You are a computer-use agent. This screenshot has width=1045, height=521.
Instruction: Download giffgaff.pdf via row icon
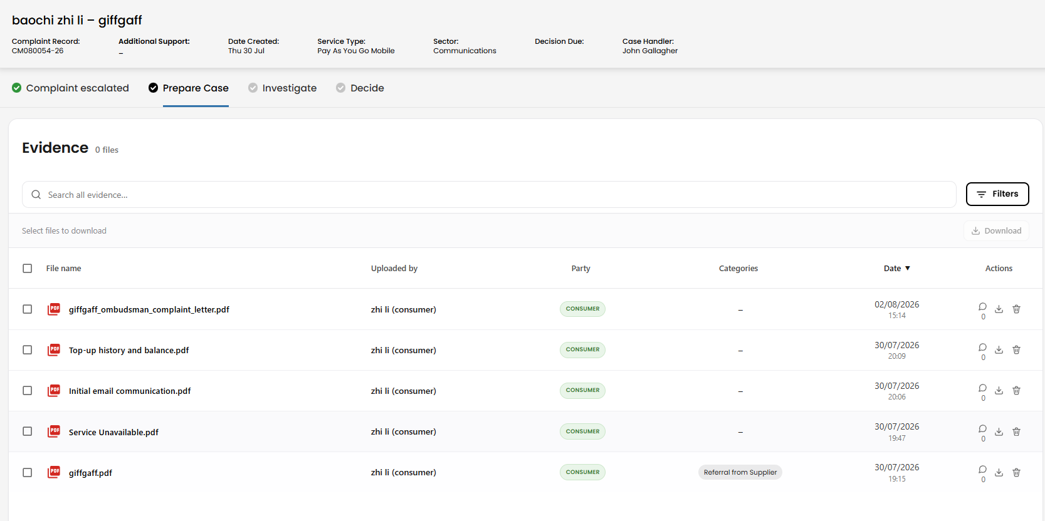click(x=999, y=473)
